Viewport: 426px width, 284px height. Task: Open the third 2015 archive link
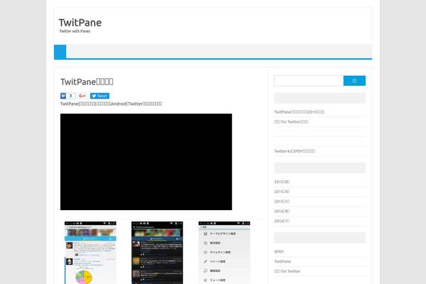tap(282, 202)
